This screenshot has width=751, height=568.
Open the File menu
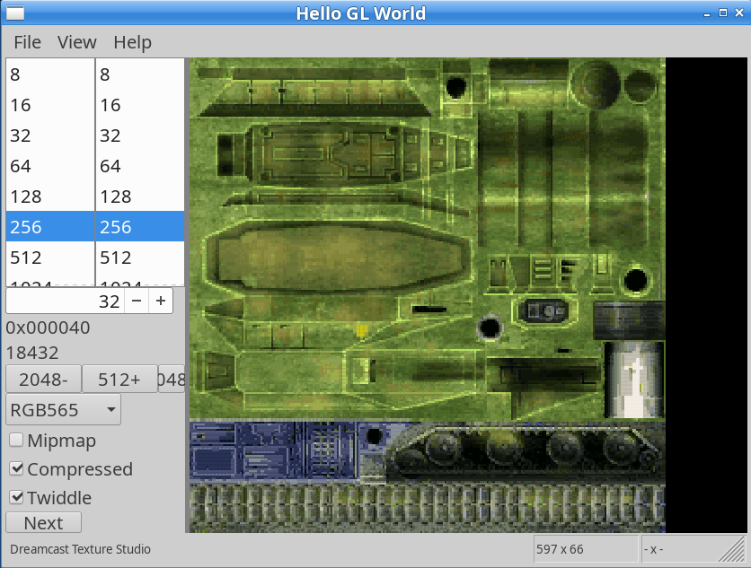click(x=27, y=42)
